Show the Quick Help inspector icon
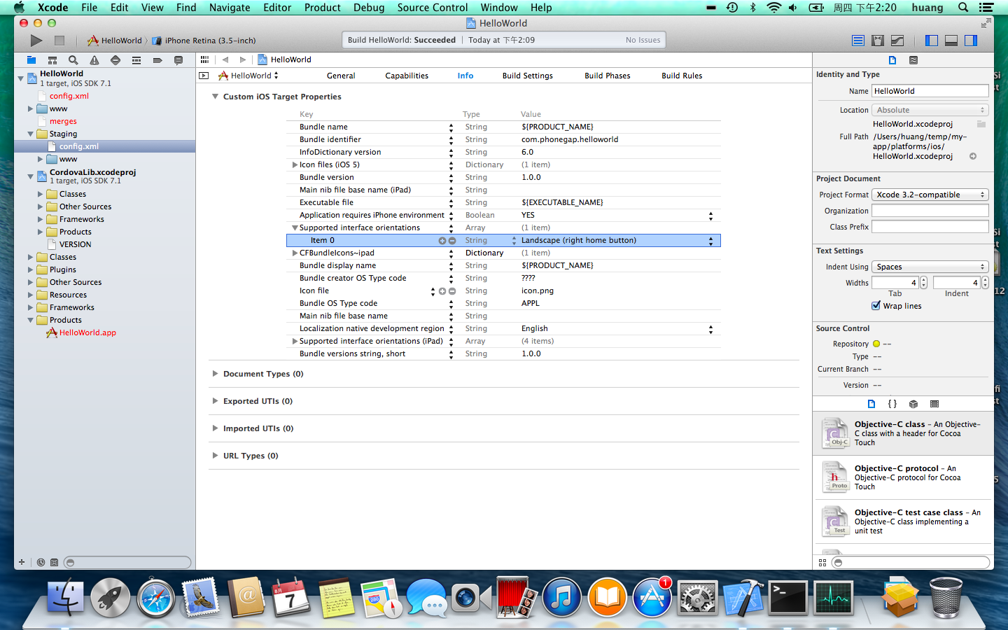Image resolution: width=1008 pixels, height=630 pixels. tap(913, 60)
